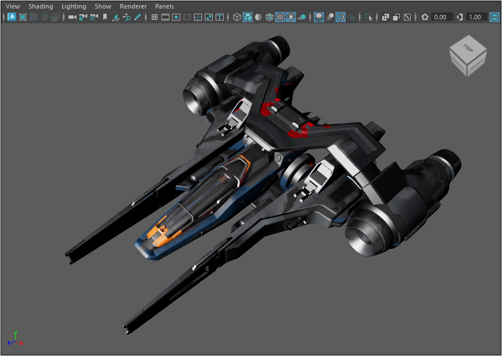This screenshot has width=502, height=356.
Task: Toggle Textured display checker icon
Action: [280, 17]
